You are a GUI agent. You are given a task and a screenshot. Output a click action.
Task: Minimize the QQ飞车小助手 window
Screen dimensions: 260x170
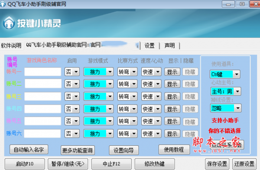228,4
